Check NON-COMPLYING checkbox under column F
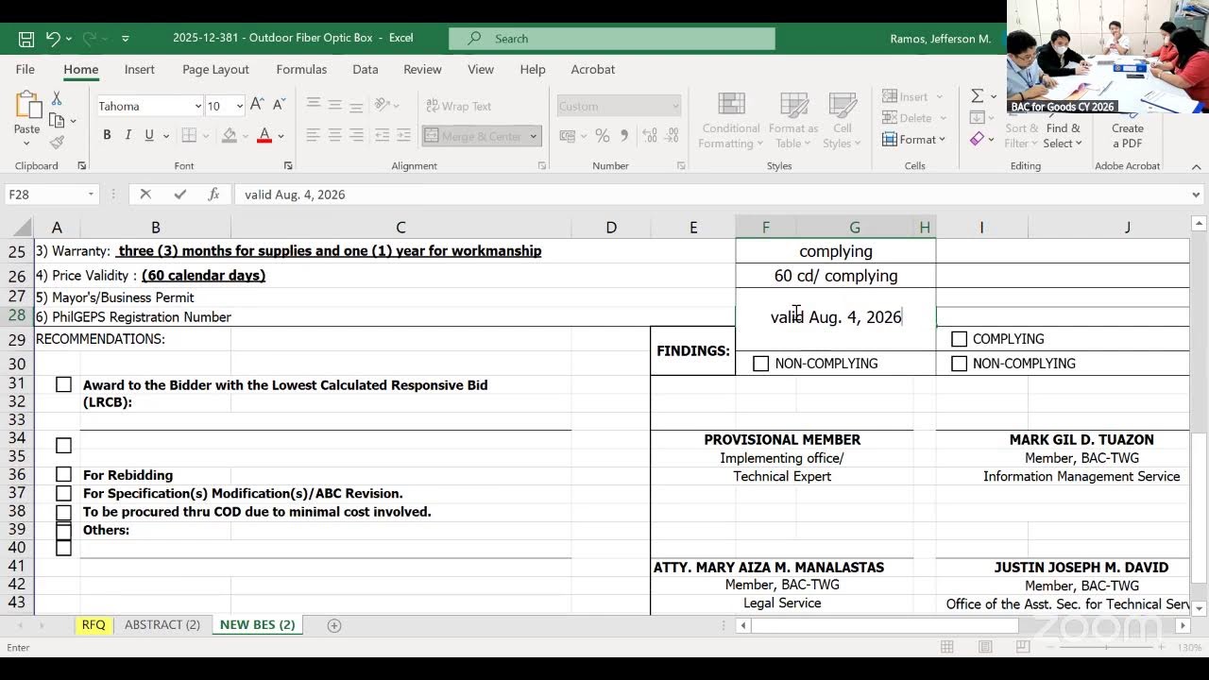Screen dimensions: 1209x680 point(761,364)
